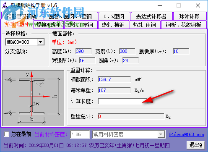Image resolution: width=208 pixels, height=152 pixels.
Task: Switch to 钢板、花纹钢板 tab
Action: [184, 25]
